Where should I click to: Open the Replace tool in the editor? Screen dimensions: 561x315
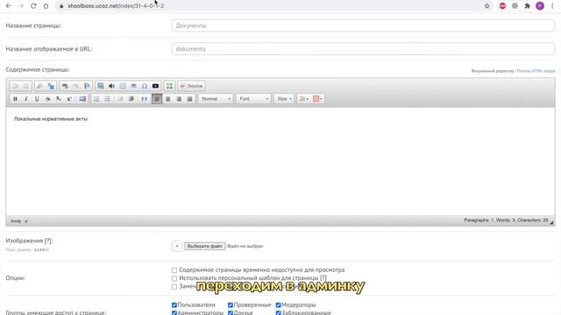[x=51, y=86]
